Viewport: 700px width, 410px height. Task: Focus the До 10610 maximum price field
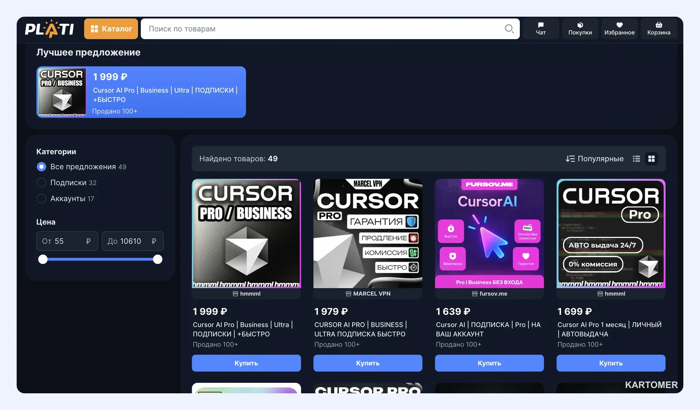133,241
